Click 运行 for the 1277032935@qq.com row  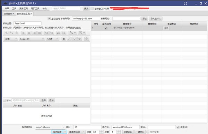point(166,28)
